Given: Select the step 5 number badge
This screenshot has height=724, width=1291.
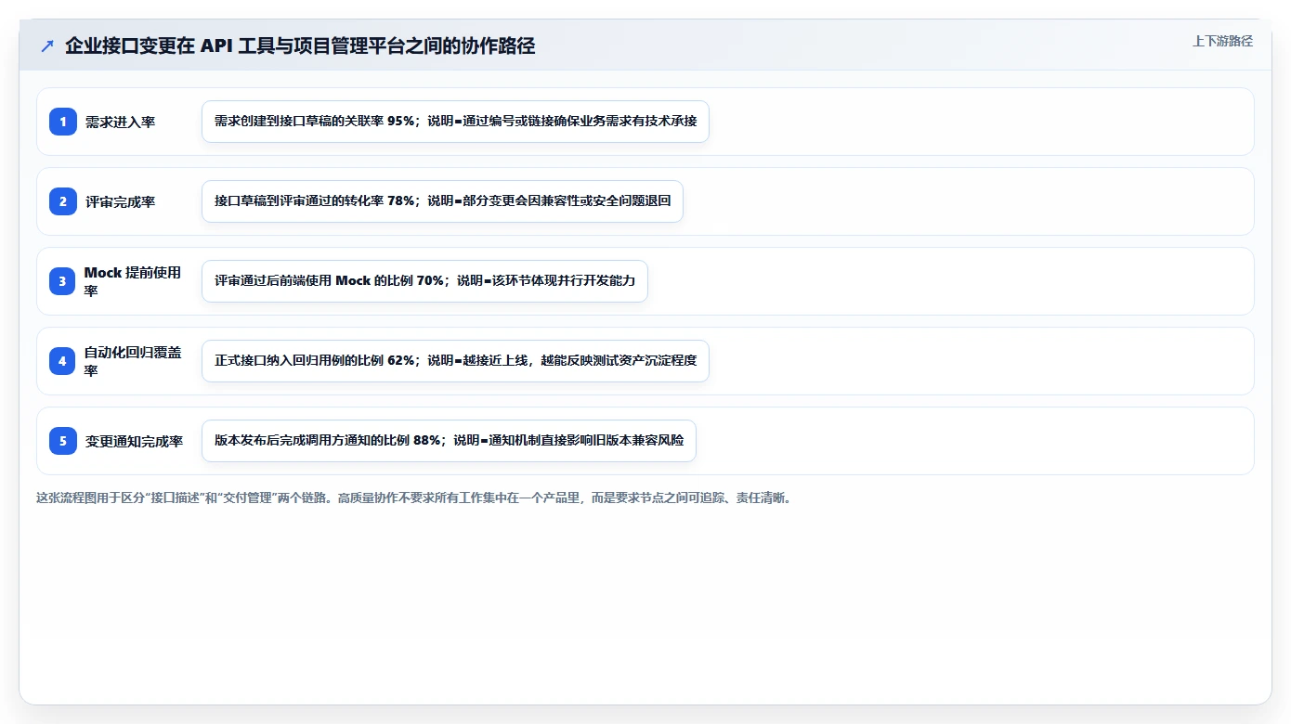Looking at the screenshot, I should tap(63, 441).
